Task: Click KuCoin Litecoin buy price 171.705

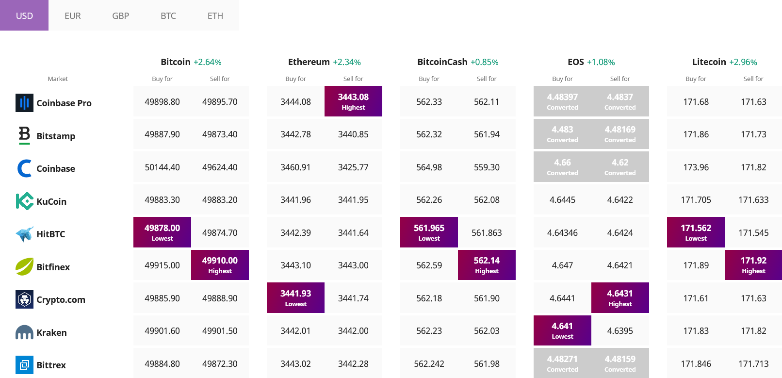Action: click(696, 199)
